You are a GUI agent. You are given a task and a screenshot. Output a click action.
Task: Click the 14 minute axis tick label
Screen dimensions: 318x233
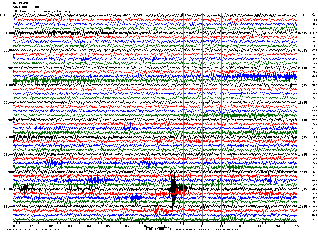[278, 226]
